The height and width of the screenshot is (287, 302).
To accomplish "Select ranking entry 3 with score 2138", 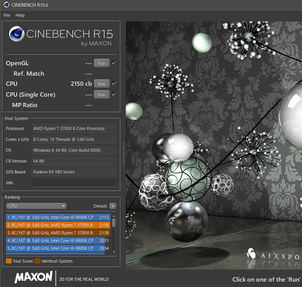I will coord(58,233).
